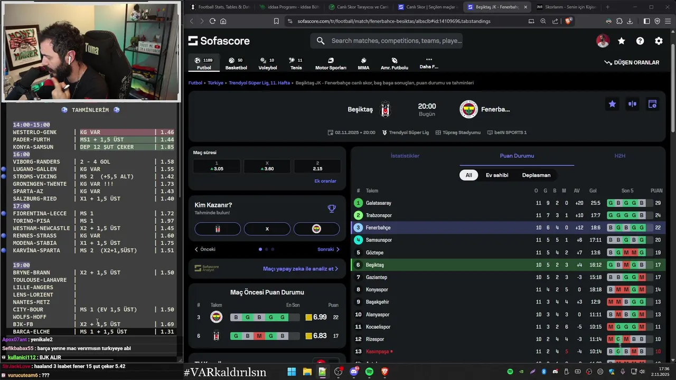This screenshot has width=676, height=380.
Task: Open the Tenis sport category
Action: pos(296,63)
